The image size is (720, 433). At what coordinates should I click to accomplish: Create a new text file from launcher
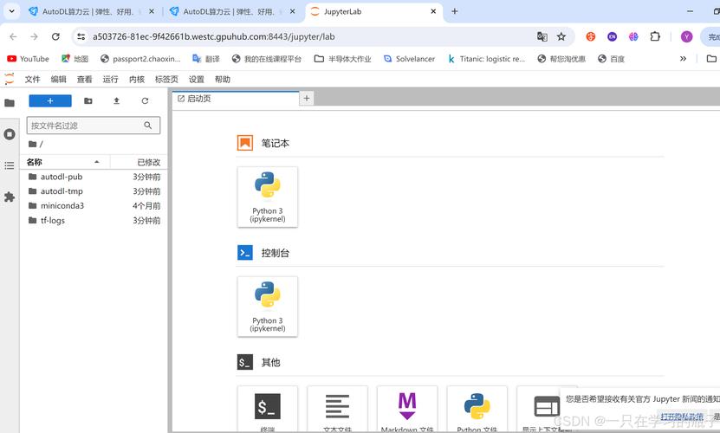tap(338, 409)
